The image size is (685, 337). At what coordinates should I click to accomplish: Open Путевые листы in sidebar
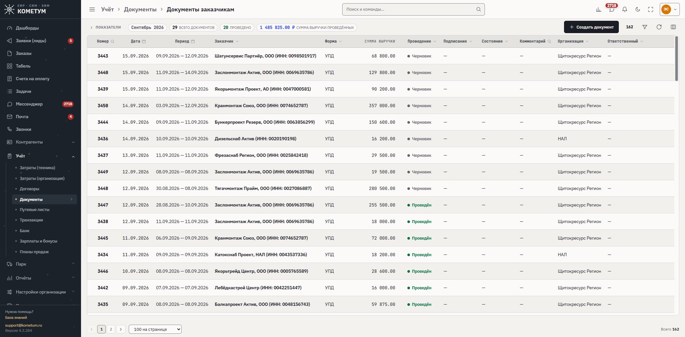coord(34,210)
